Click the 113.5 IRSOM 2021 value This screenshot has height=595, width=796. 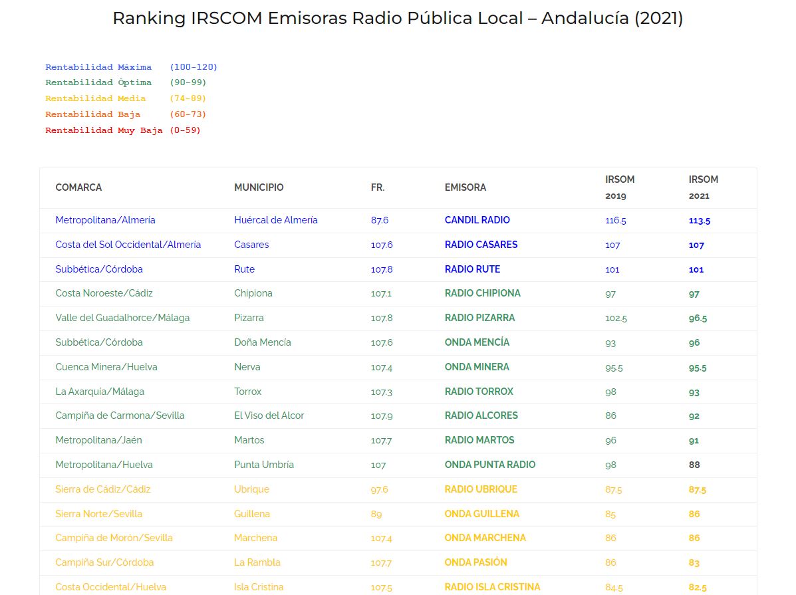point(699,221)
